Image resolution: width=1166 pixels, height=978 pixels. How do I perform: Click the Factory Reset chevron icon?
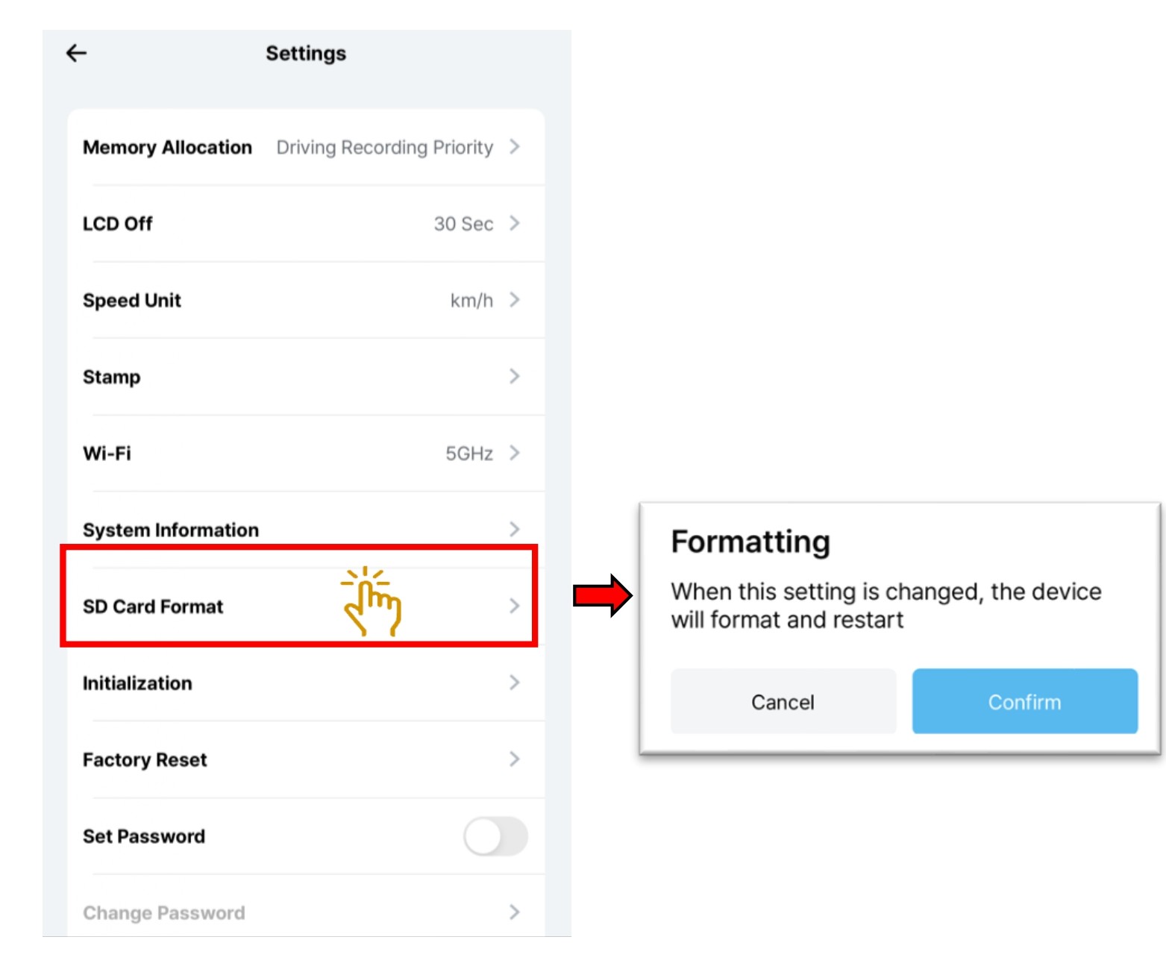click(514, 759)
